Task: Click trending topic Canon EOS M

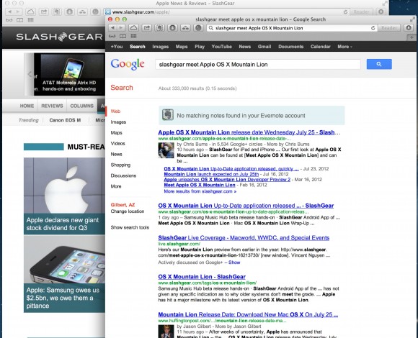Action: point(65,120)
